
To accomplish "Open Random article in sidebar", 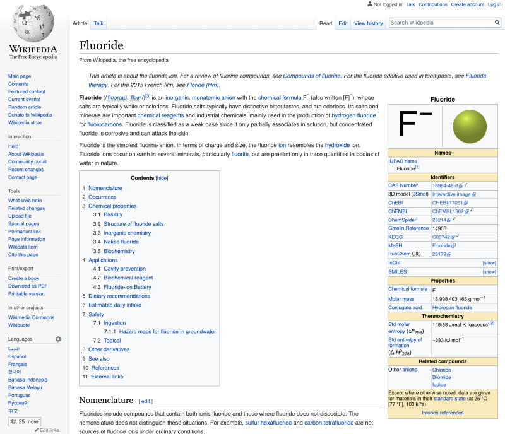I will [x=25, y=107].
